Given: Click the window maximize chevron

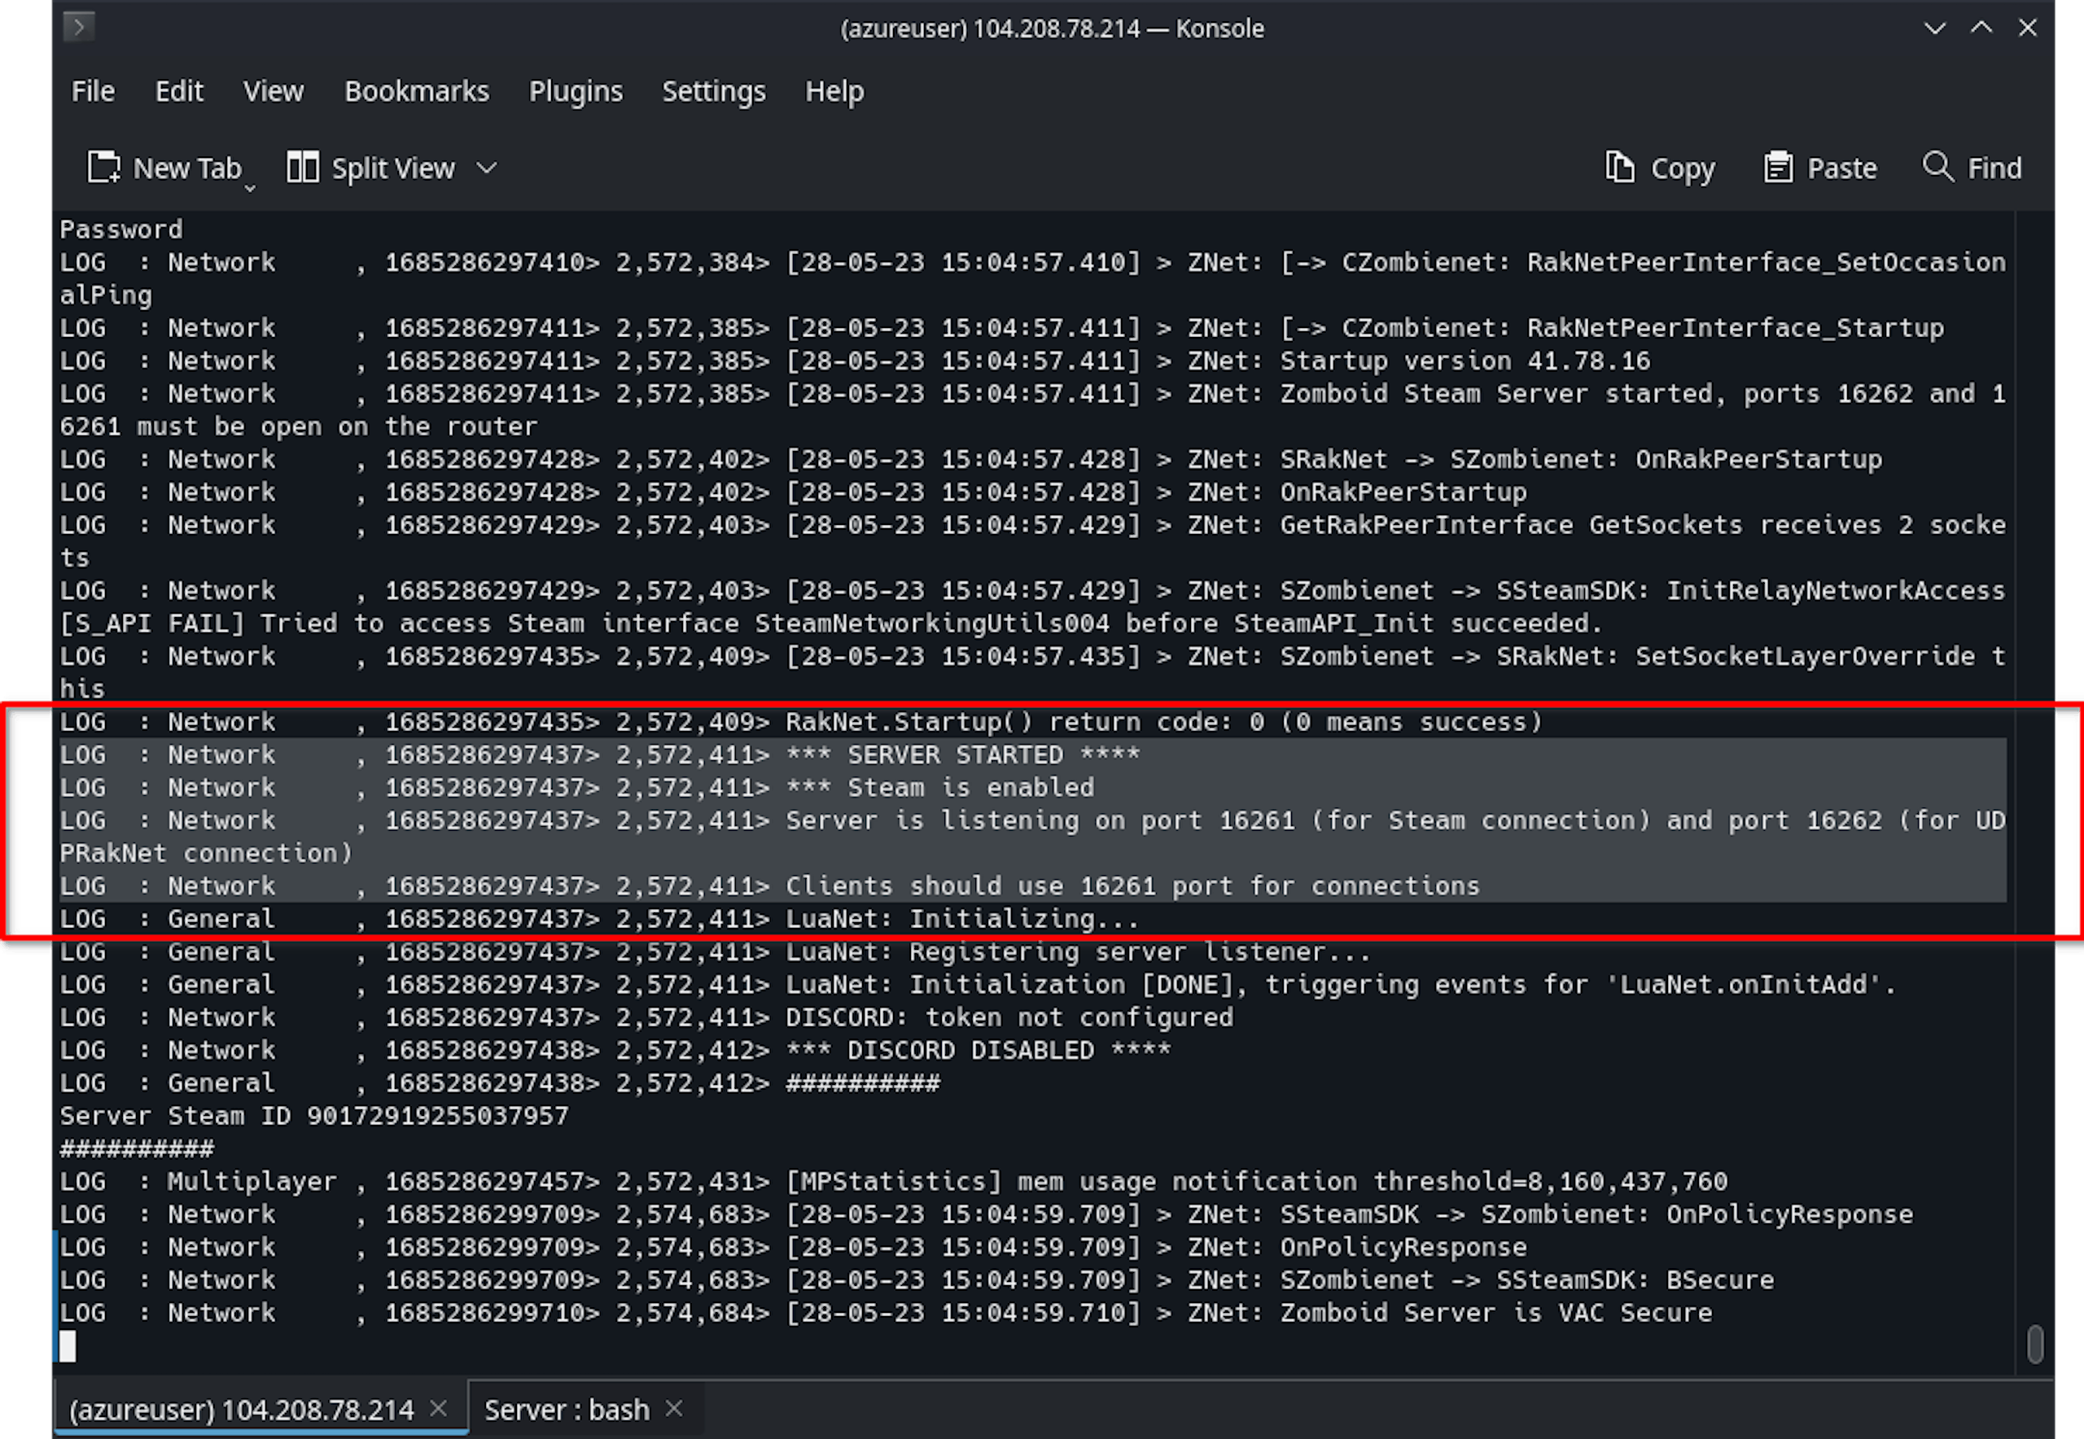Looking at the screenshot, I should [x=1981, y=28].
